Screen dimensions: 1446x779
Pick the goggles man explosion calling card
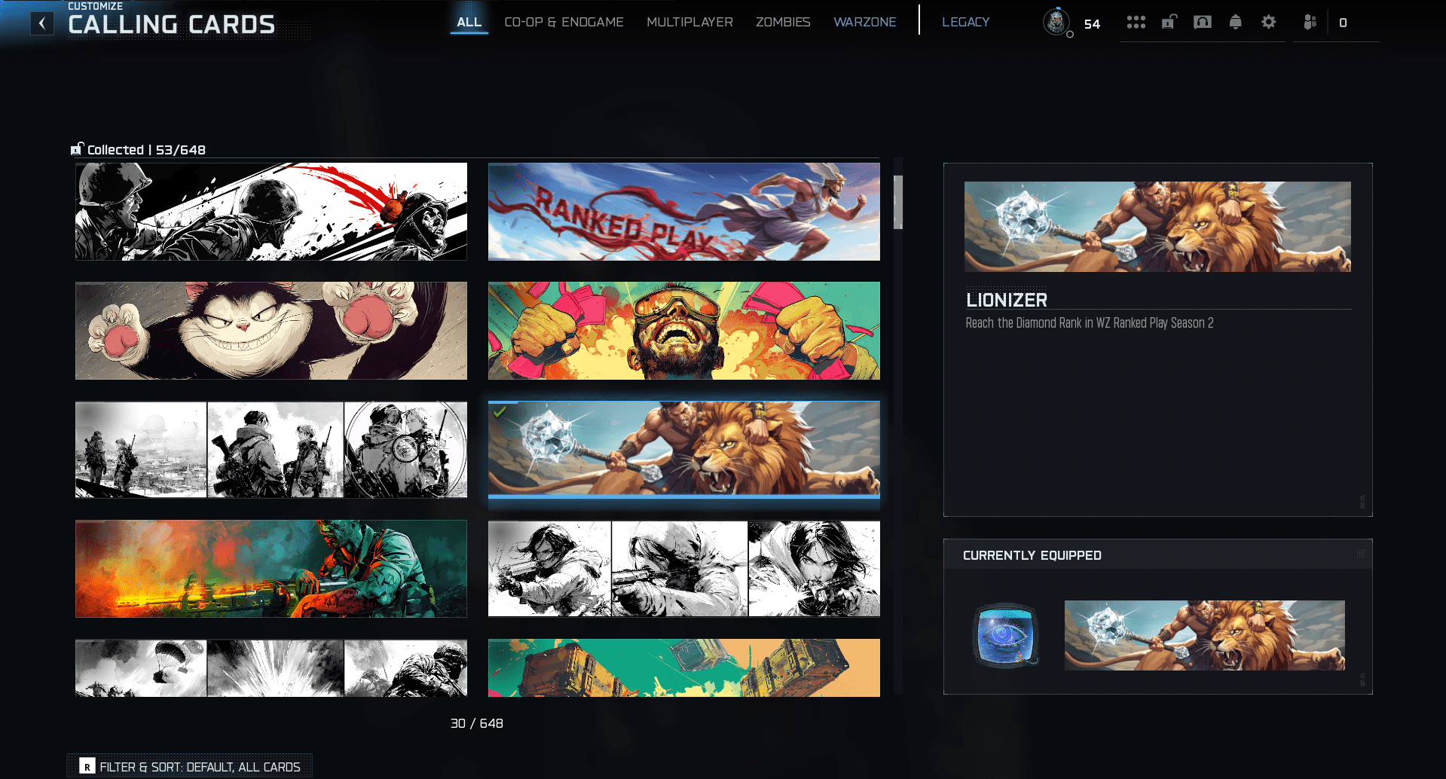(683, 331)
